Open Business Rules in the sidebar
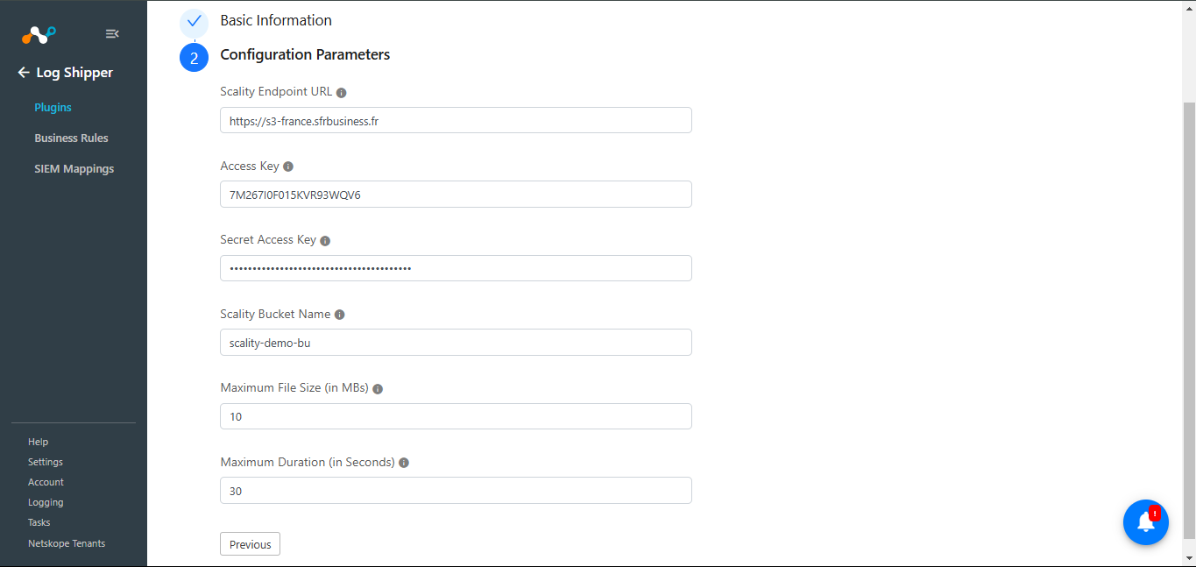The image size is (1196, 567). 71,138
